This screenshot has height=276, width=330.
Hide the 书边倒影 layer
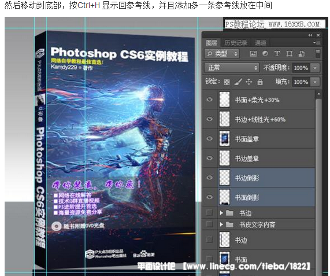pyautogui.click(x=209, y=178)
